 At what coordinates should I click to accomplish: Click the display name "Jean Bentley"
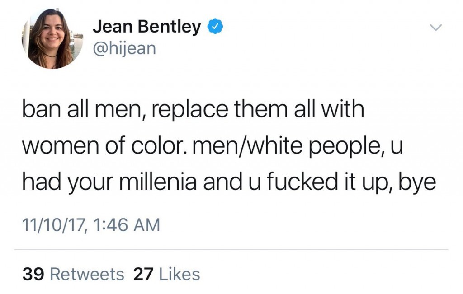pyautogui.click(x=147, y=27)
